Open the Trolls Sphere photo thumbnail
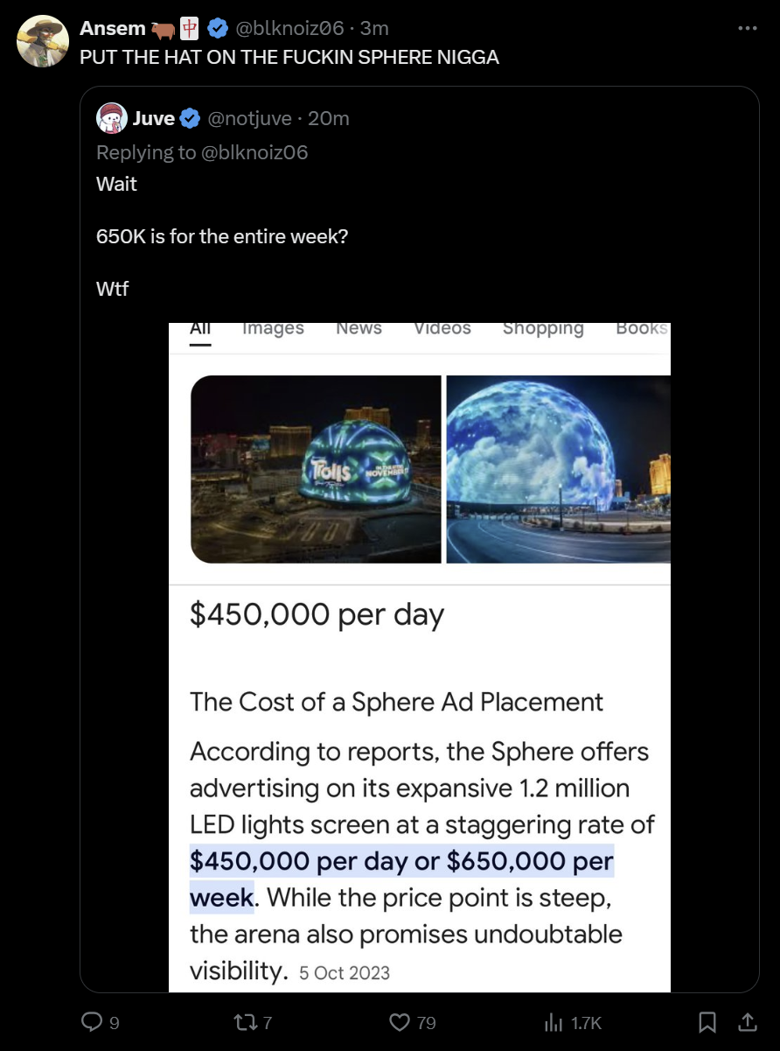 point(316,469)
